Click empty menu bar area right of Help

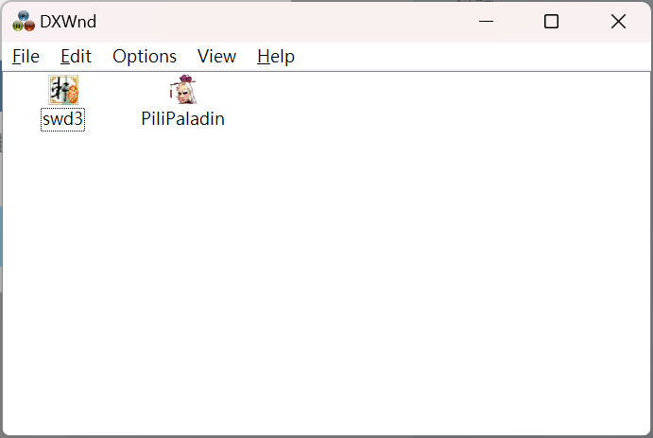click(x=471, y=56)
